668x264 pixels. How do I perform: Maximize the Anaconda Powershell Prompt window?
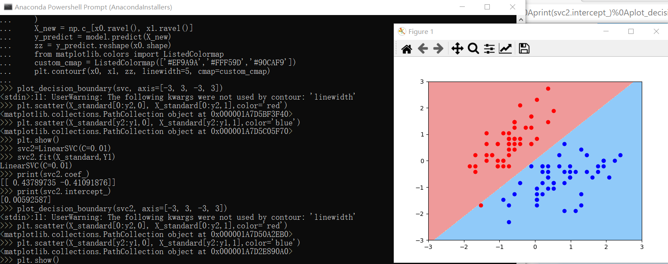point(487,7)
